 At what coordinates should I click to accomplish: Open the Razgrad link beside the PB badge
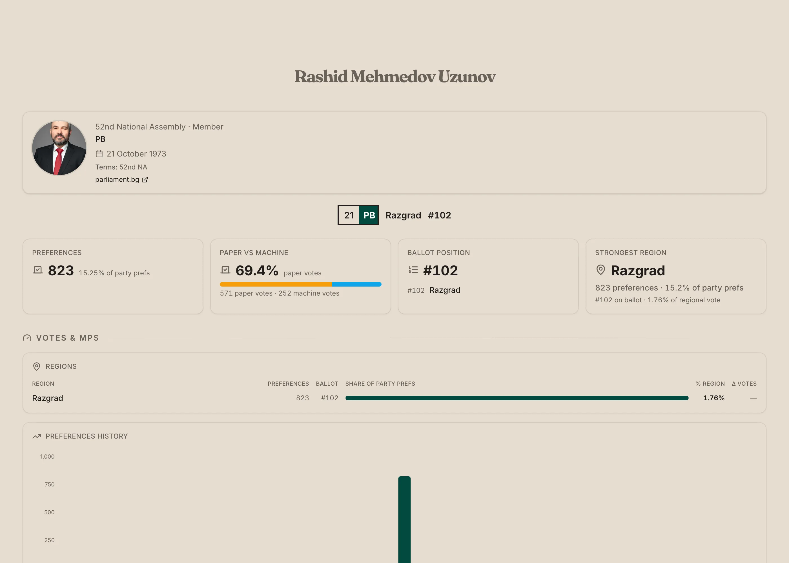[x=403, y=215]
